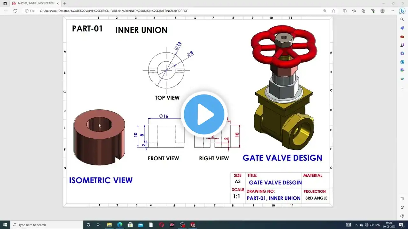Open Games in the Edge sidebar
This screenshot has width=408, height=229.
tap(402, 45)
